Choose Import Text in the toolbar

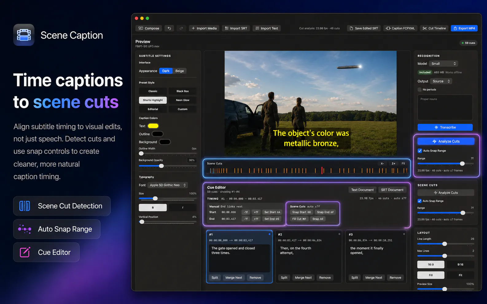tap(267, 28)
